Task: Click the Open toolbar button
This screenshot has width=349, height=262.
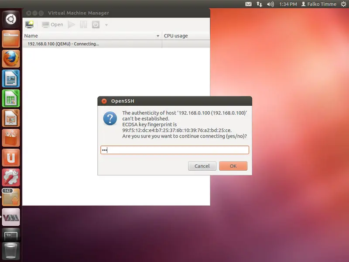Action: coord(52,24)
